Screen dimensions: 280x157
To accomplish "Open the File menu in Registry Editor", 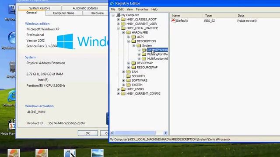I will point(113,9).
